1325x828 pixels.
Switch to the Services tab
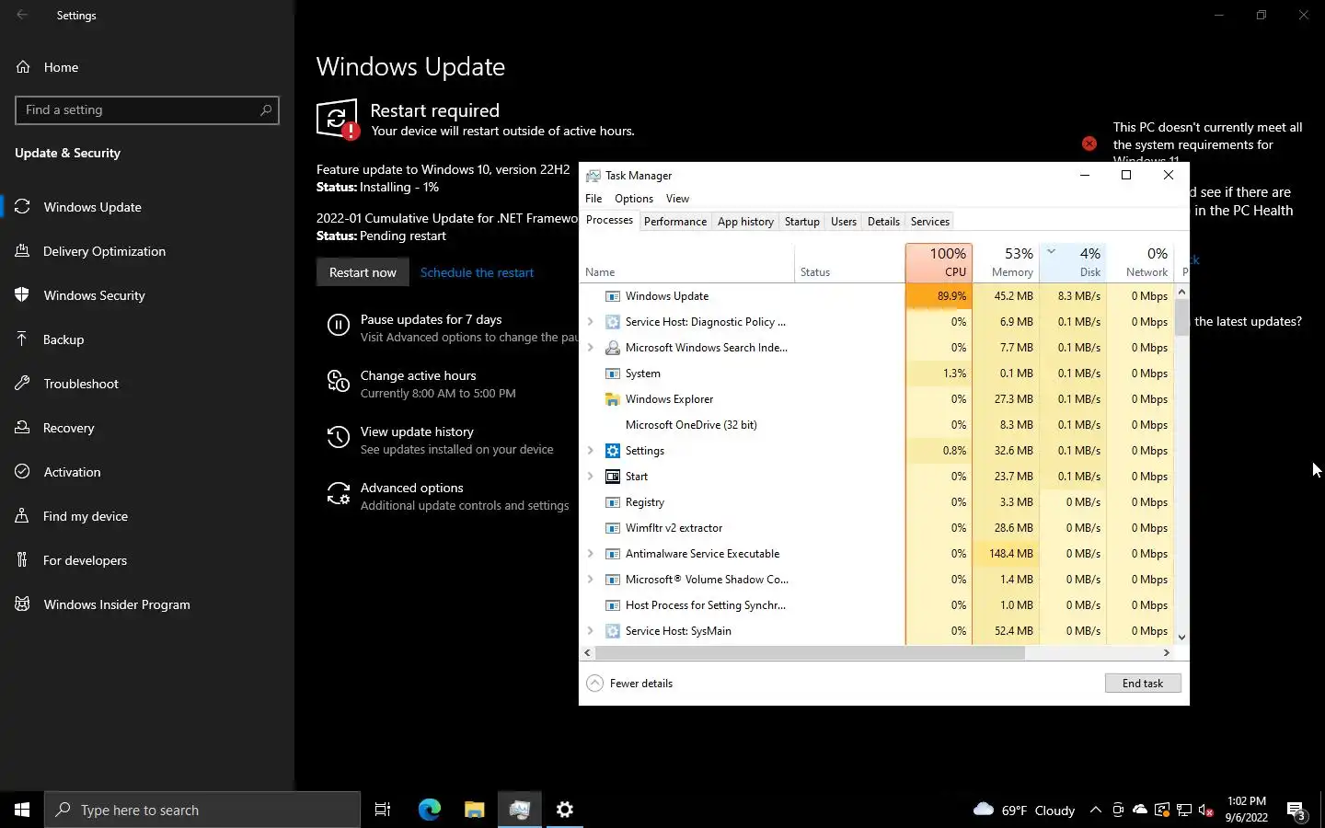pos(929,222)
